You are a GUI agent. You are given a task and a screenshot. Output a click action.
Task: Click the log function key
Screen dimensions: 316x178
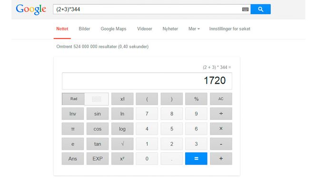point(122,129)
